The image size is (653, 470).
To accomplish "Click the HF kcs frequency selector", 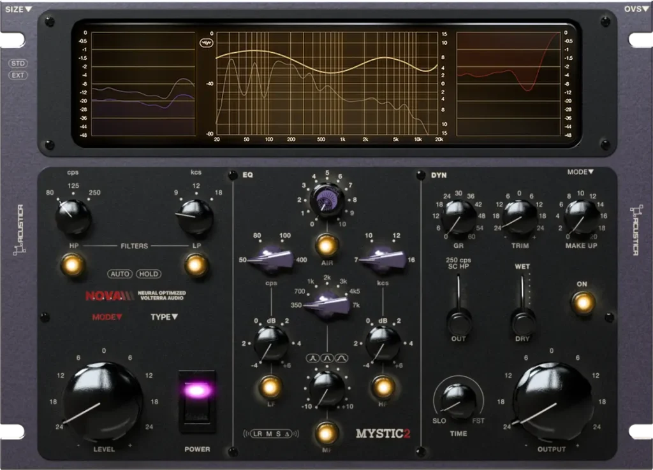I will 383,260.
